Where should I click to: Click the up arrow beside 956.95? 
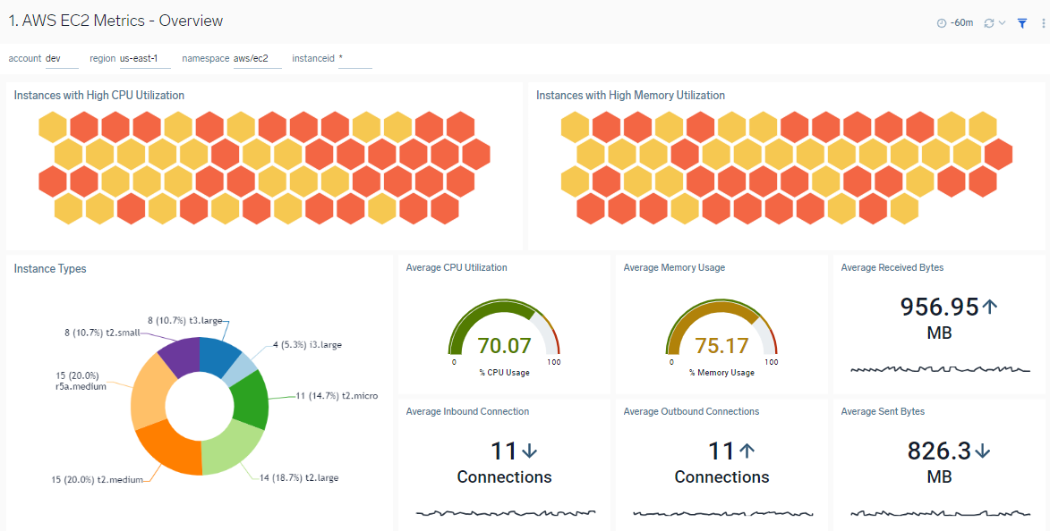990,307
